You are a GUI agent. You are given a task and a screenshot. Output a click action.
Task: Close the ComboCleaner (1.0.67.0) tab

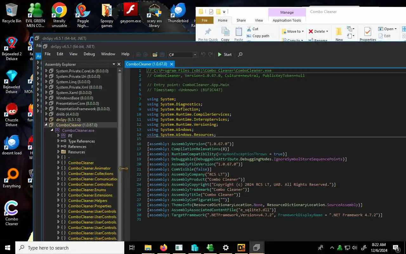click(171, 64)
